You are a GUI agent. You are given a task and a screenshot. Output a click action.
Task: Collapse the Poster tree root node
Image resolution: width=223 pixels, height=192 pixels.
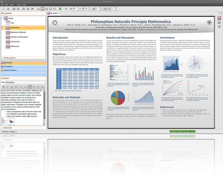2,18
